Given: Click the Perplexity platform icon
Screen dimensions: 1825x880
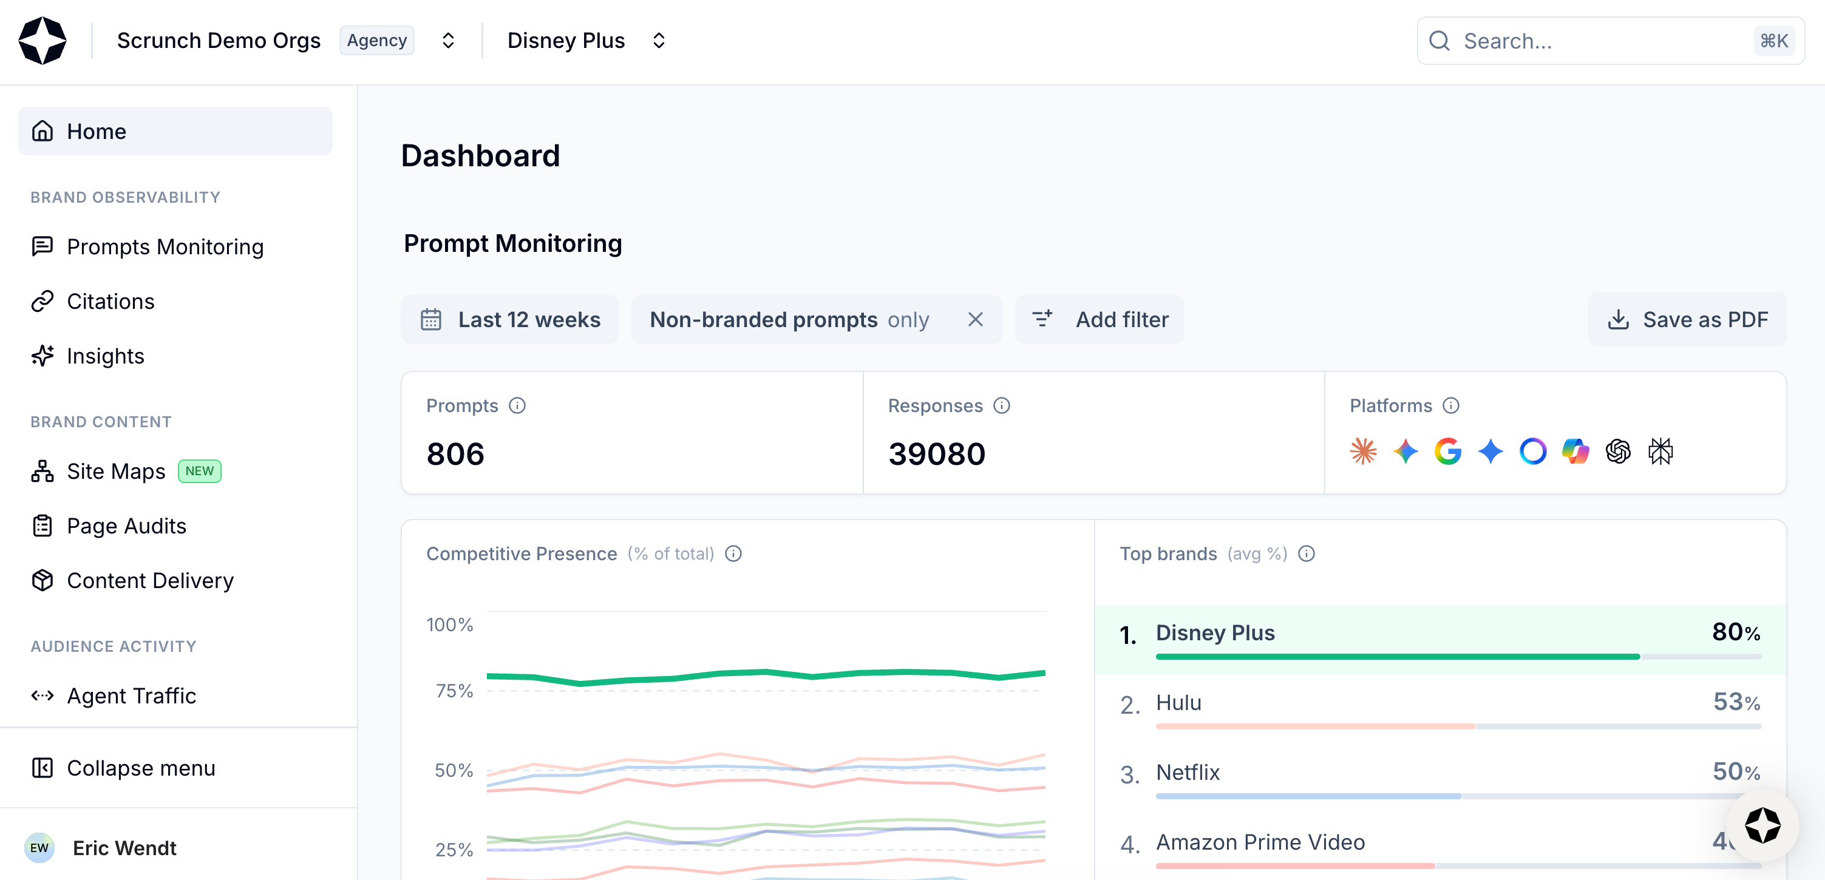Looking at the screenshot, I should coord(1660,451).
